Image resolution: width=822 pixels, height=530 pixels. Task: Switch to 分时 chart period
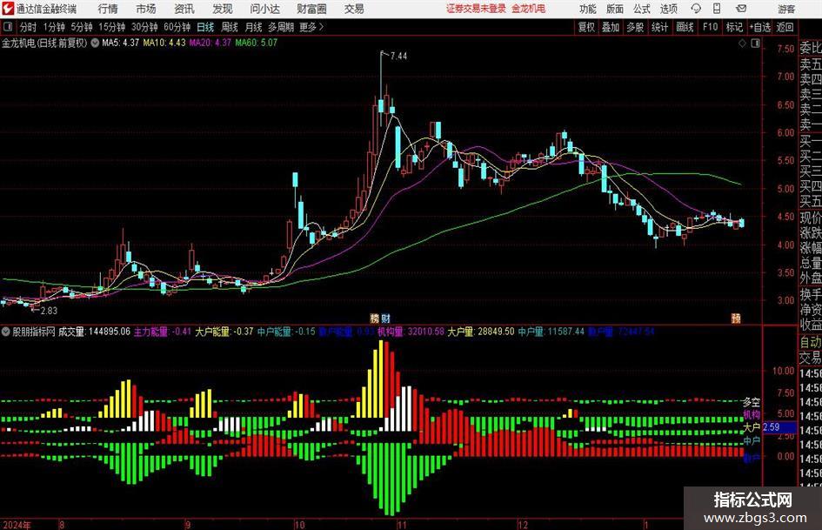click(29, 27)
